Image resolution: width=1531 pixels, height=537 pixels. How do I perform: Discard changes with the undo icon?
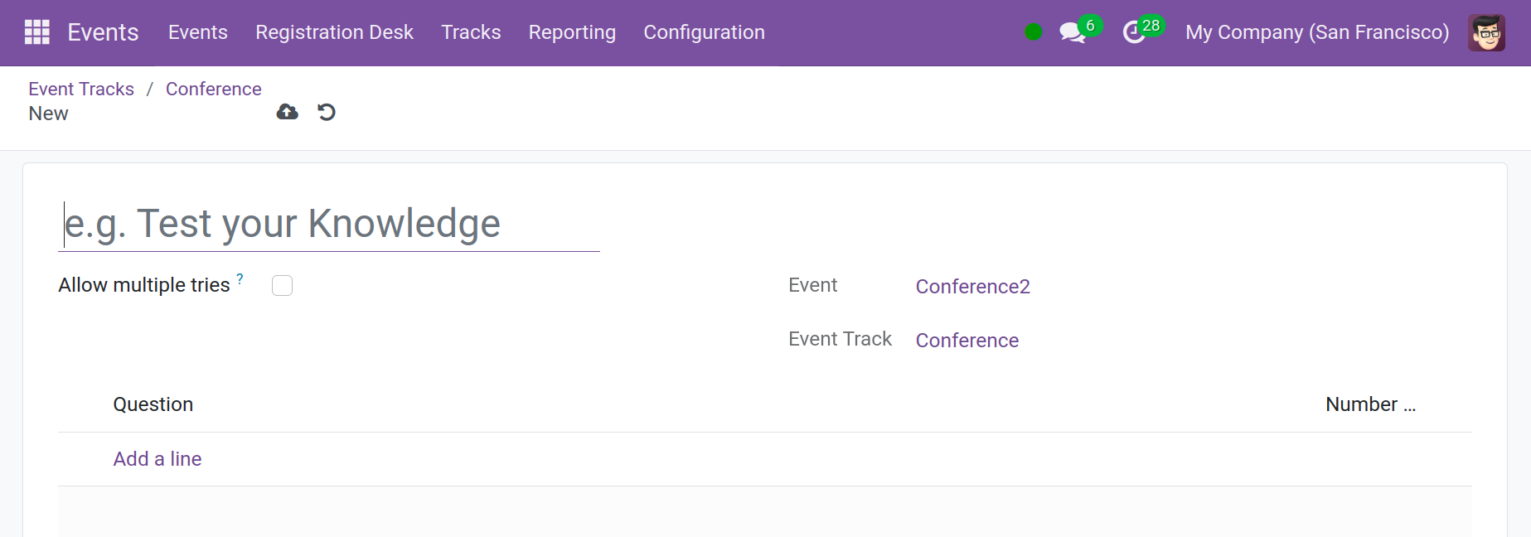click(327, 112)
